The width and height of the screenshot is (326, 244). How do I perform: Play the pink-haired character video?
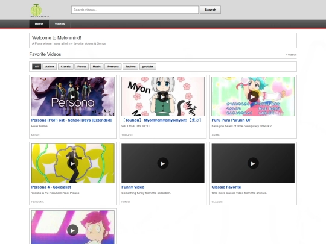point(72,227)
